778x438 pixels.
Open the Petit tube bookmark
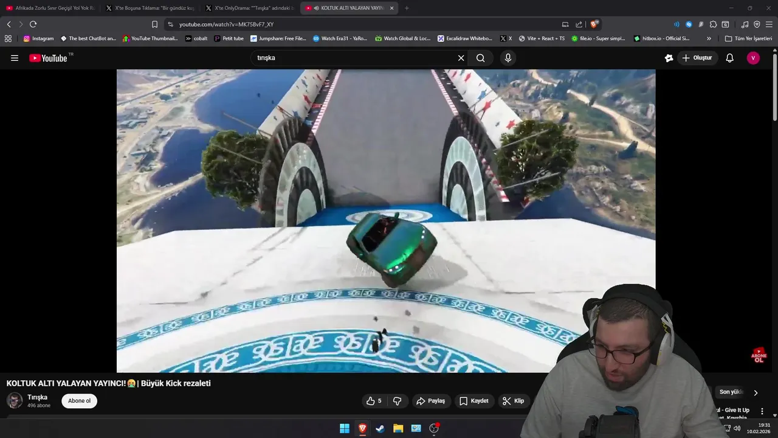[229, 38]
